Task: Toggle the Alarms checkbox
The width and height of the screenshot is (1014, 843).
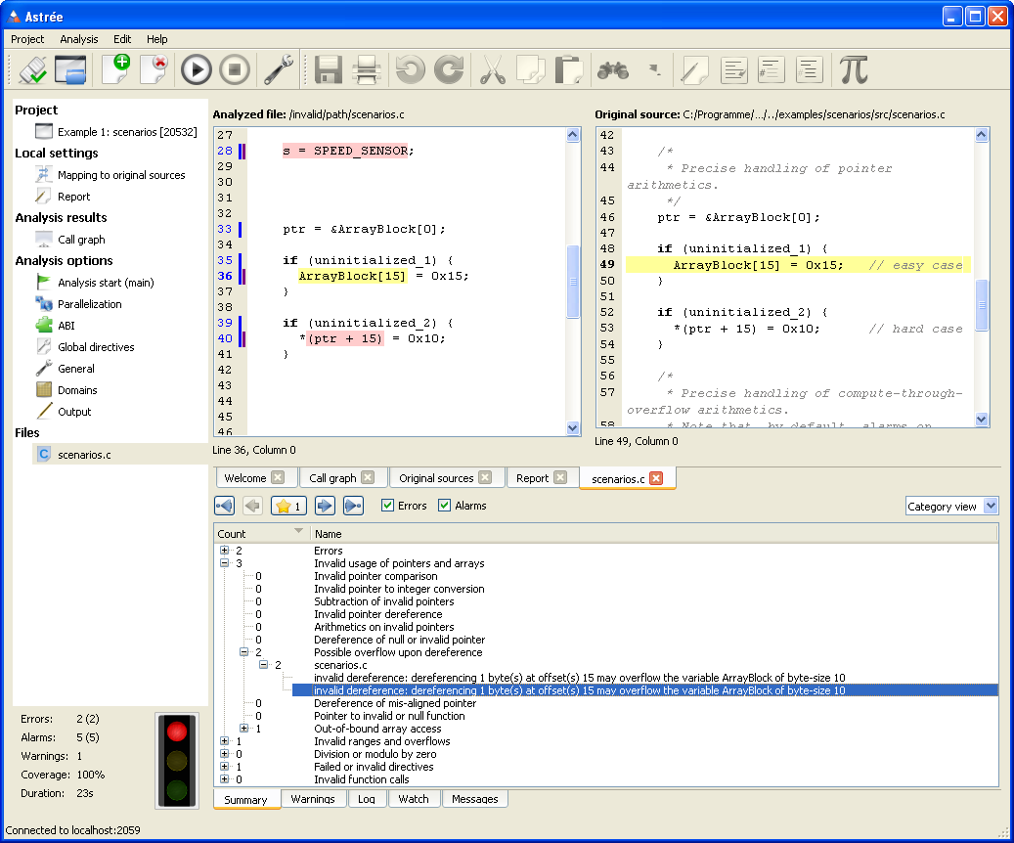Action: (444, 506)
